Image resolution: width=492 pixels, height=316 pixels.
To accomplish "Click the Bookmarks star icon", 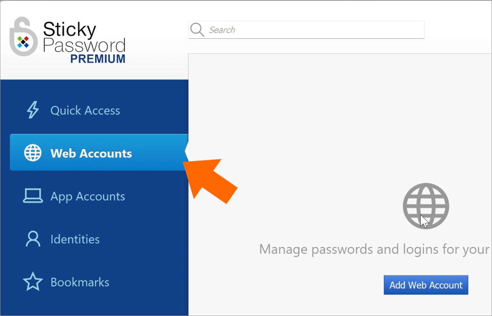I will (x=33, y=282).
